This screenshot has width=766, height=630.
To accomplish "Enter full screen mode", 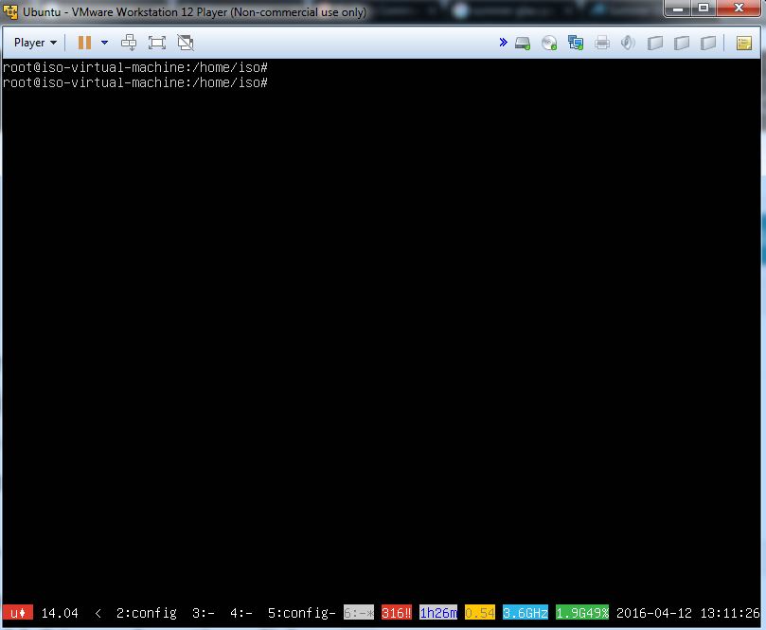I will tap(157, 43).
